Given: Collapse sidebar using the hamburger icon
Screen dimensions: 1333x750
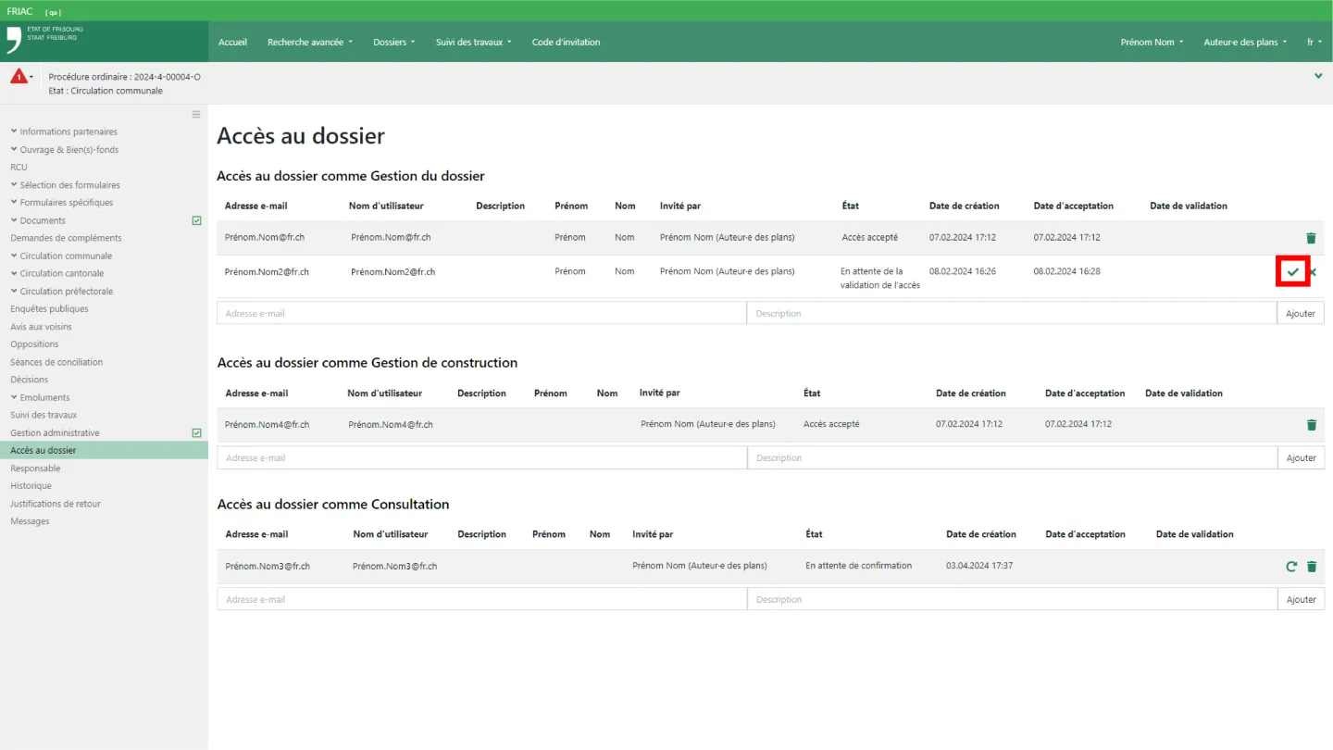Looking at the screenshot, I should 196,115.
